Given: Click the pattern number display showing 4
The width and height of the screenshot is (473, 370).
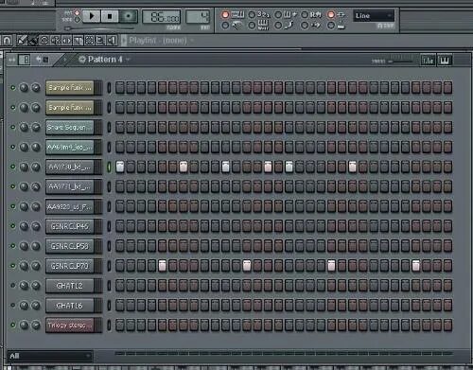Looking at the screenshot, I should 198,17.
